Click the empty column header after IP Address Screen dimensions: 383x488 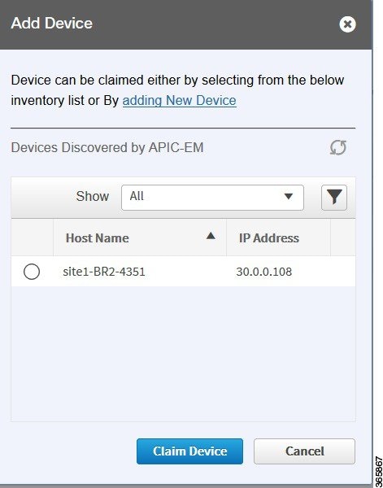coord(343,237)
